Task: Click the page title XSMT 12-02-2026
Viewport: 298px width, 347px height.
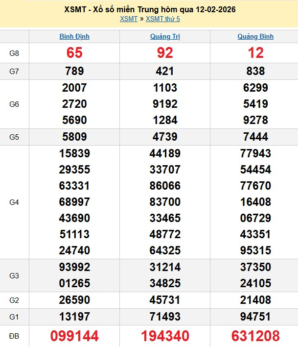Action: [x=150, y=9]
